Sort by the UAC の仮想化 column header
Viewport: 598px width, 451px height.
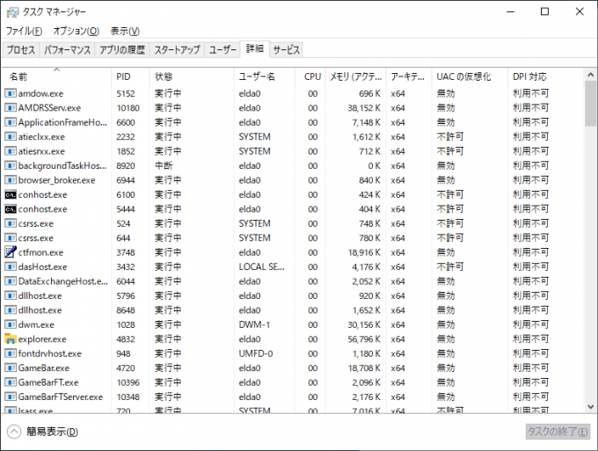470,76
